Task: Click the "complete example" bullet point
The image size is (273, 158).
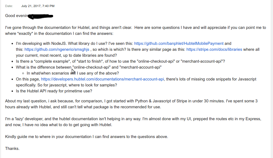Action: [108, 61]
